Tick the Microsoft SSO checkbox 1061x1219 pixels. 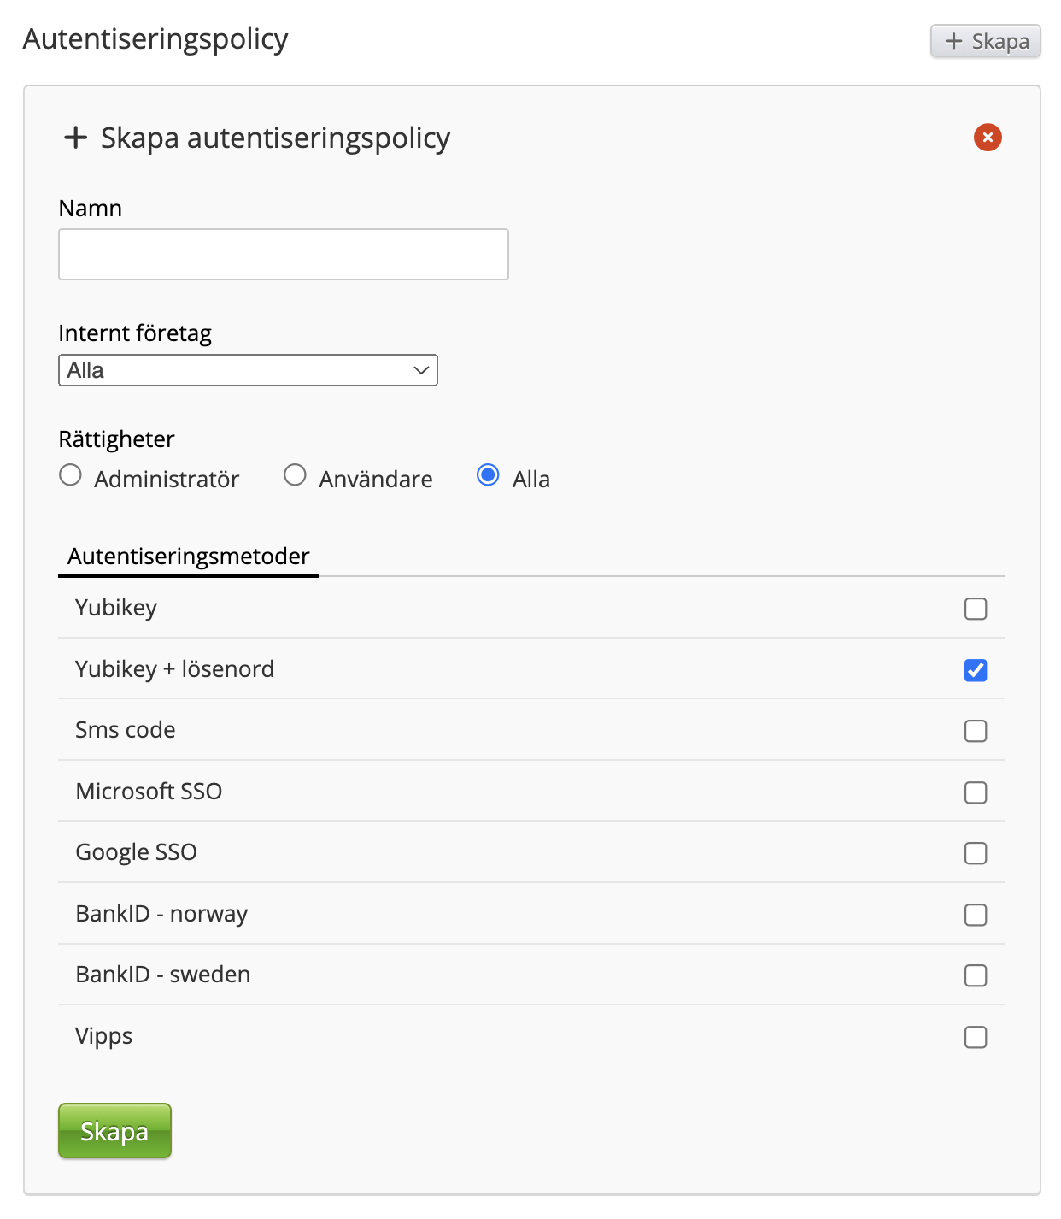[x=975, y=792]
